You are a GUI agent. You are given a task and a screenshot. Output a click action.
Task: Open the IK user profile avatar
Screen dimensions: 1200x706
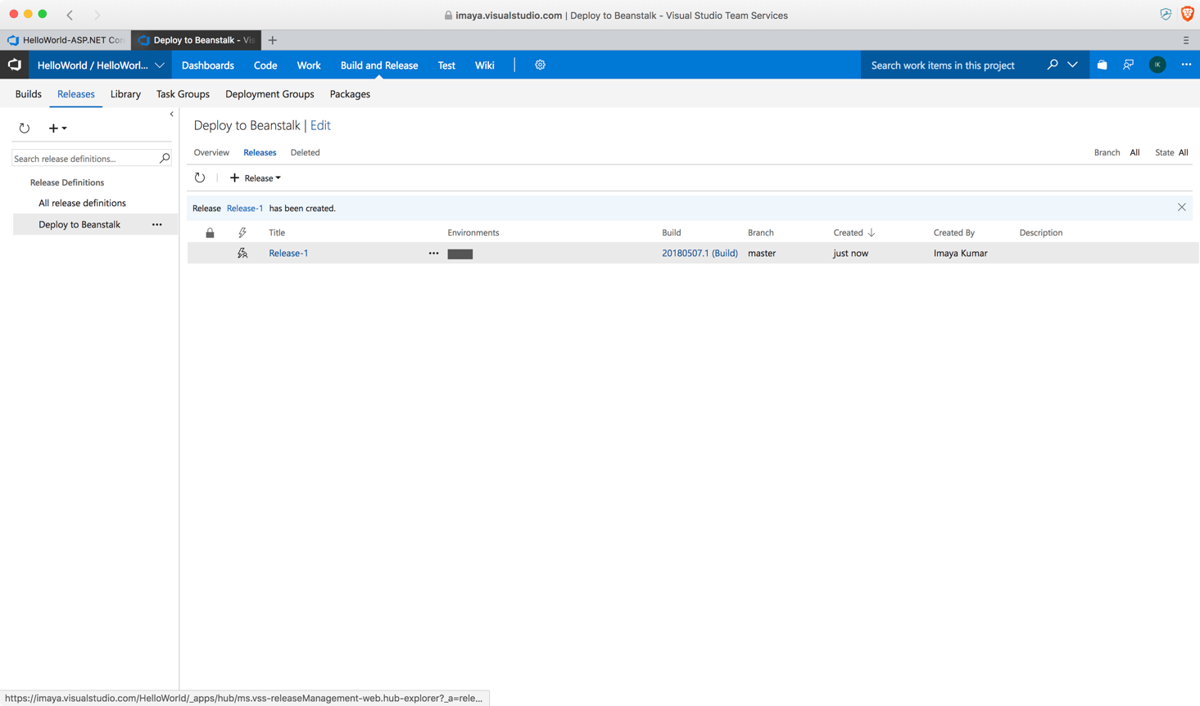[x=1157, y=65]
